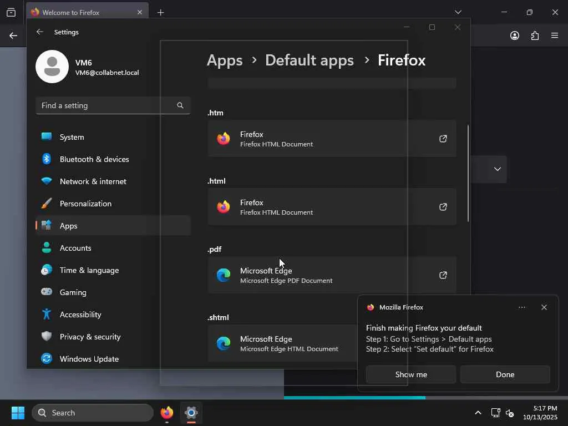
Task: Open Accounts settings
Action: click(x=113, y=248)
